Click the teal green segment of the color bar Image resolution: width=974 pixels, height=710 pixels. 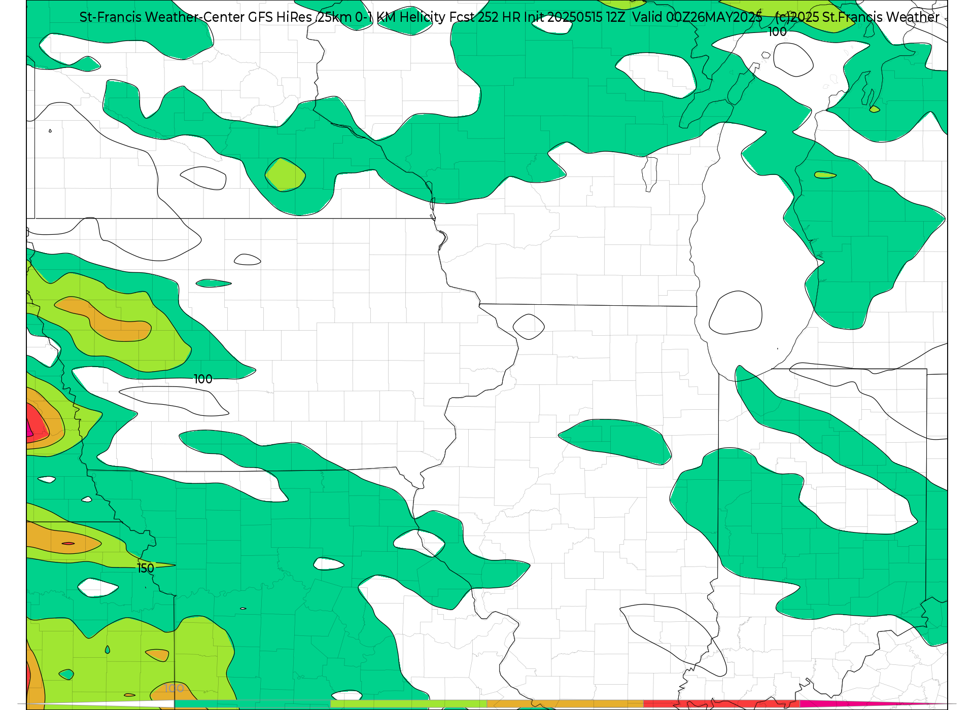(252, 704)
